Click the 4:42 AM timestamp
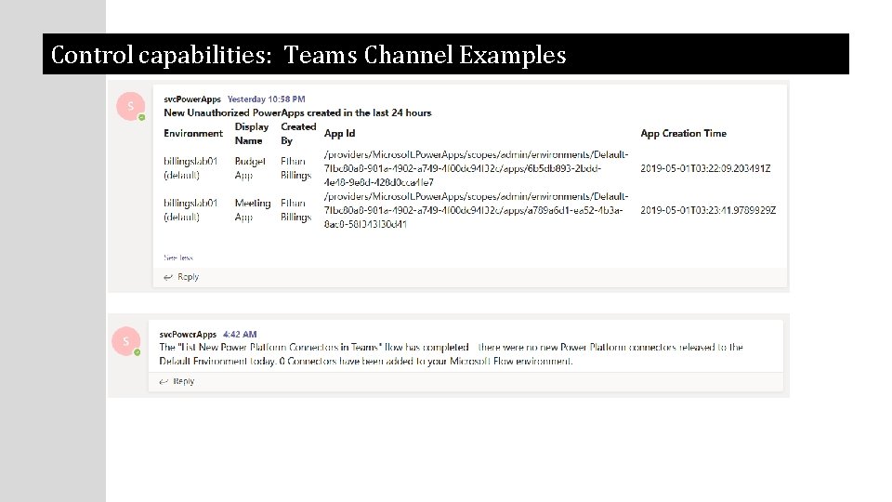Viewport: 892px width, 502px height. [x=240, y=334]
